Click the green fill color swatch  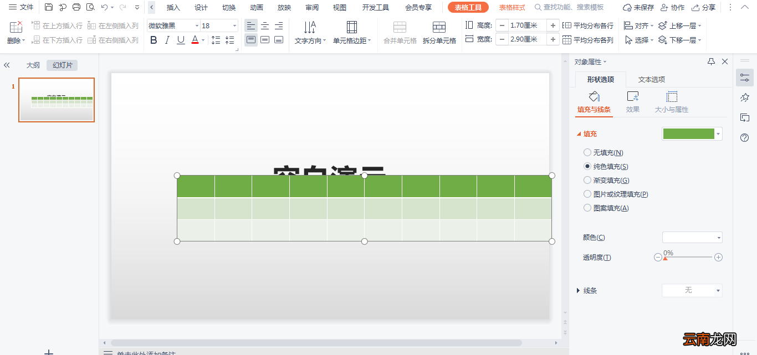[688, 133]
